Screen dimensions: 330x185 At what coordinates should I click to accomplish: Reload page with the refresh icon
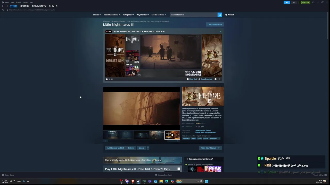coord(3,10)
